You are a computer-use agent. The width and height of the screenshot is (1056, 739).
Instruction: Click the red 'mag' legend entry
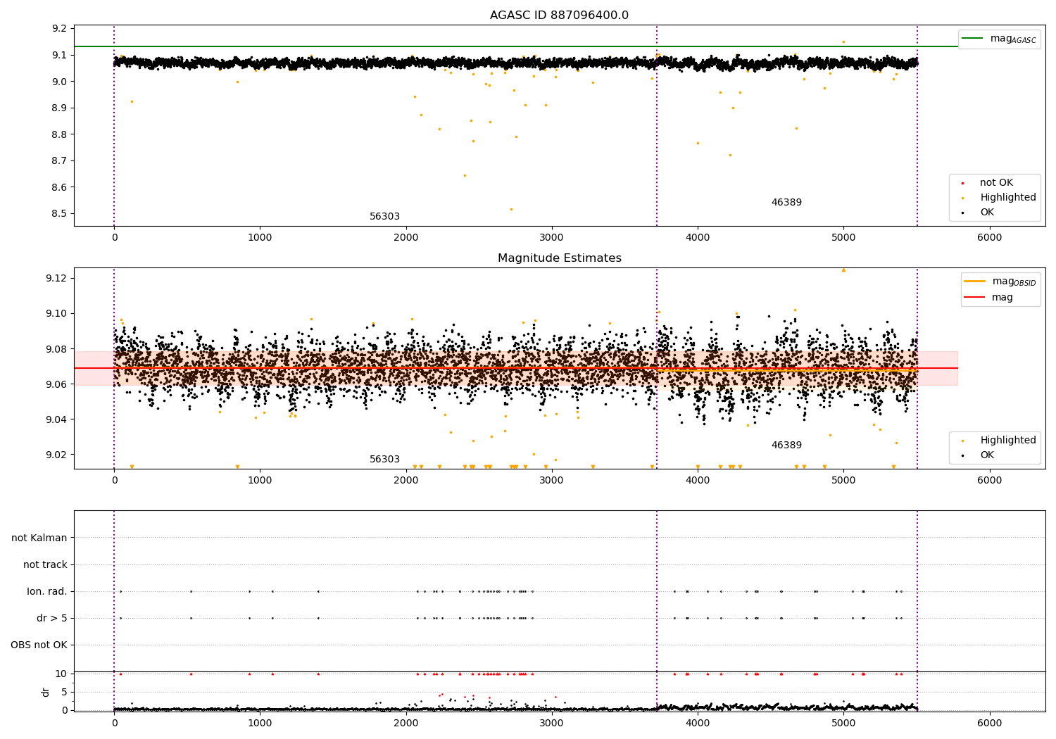tap(988, 297)
